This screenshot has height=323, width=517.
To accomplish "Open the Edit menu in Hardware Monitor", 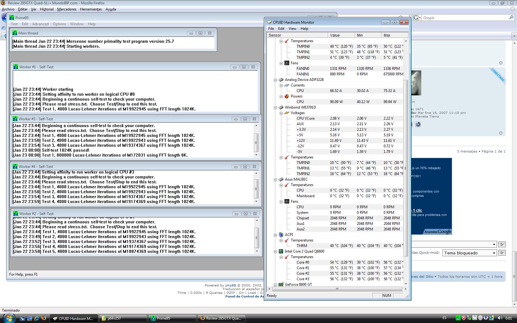I will (281, 29).
